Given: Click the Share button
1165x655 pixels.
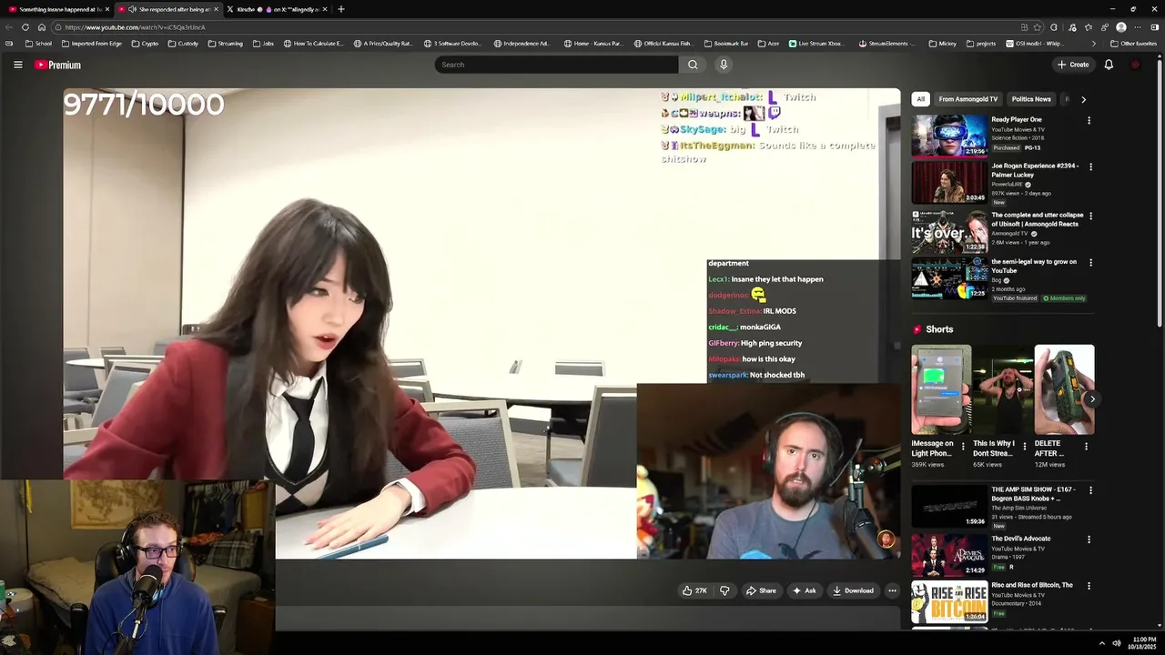Looking at the screenshot, I should pos(761,590).
